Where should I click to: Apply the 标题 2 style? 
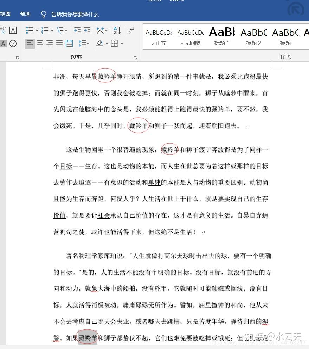(253, 37)
